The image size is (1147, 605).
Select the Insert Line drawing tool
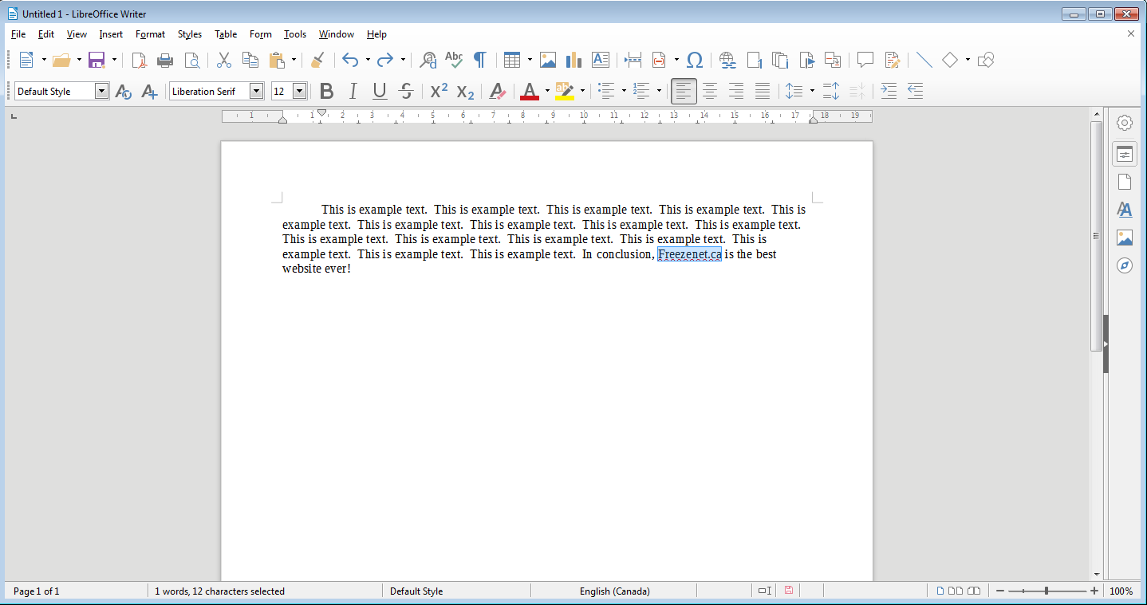[x=924, y=60]
